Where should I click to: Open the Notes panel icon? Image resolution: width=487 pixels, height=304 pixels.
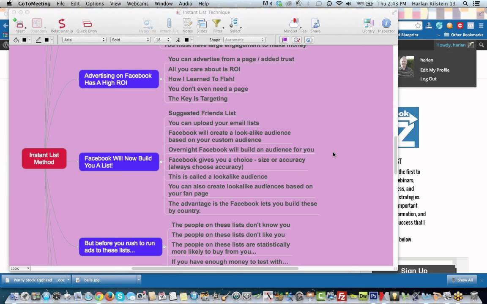tap(187, 23)
